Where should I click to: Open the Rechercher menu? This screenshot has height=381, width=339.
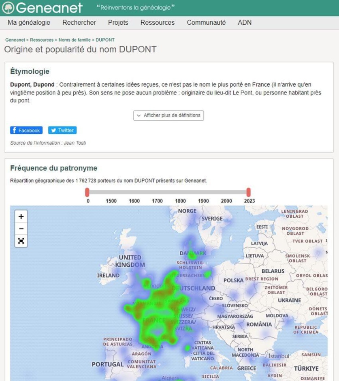tap(79, 23)
